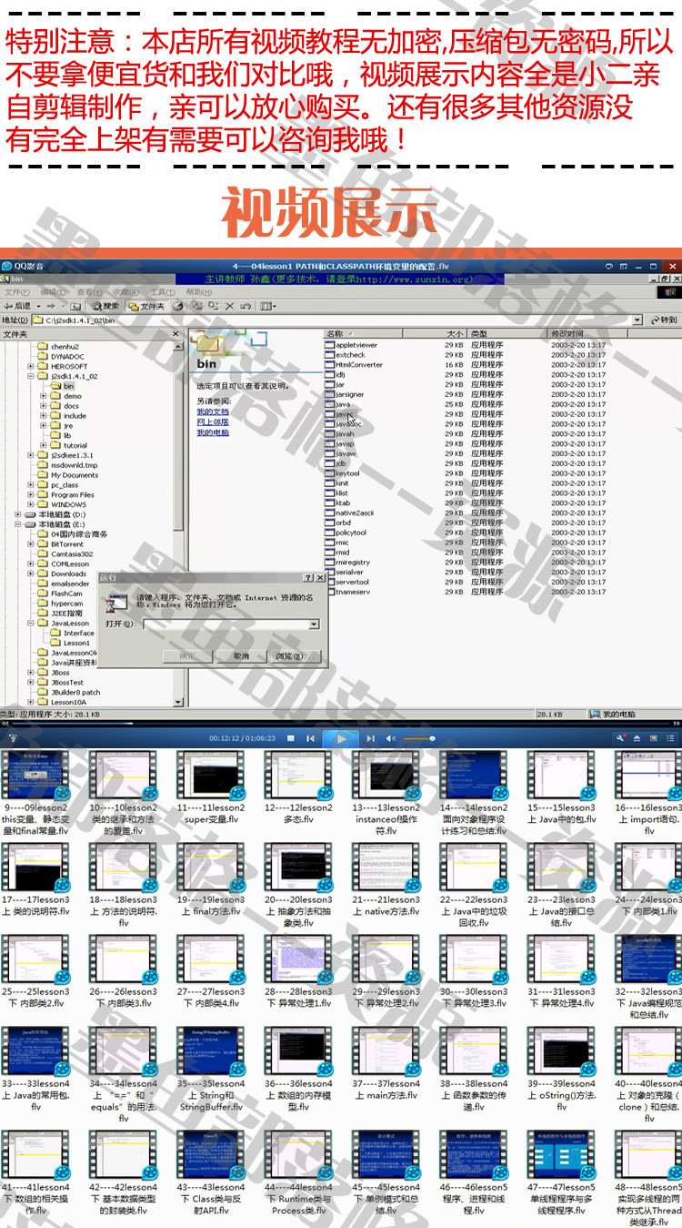
Task: Expand the jre folder node
Action: 44,425
